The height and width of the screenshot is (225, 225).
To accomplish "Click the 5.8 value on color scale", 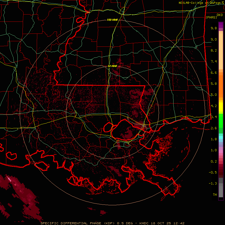I will coord(214,84).
